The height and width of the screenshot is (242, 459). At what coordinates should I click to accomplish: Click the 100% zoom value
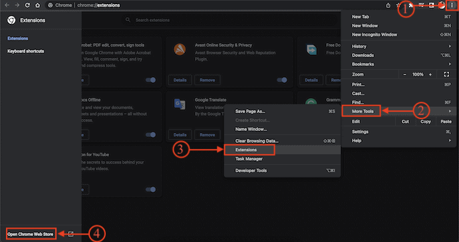pos(418,74)
